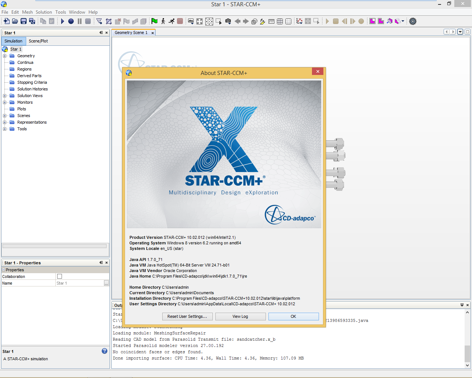Select the Plots tree item

21,109
